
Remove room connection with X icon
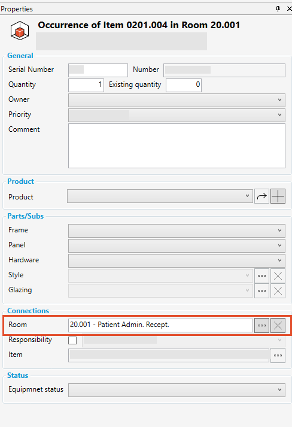coord(278,325)
